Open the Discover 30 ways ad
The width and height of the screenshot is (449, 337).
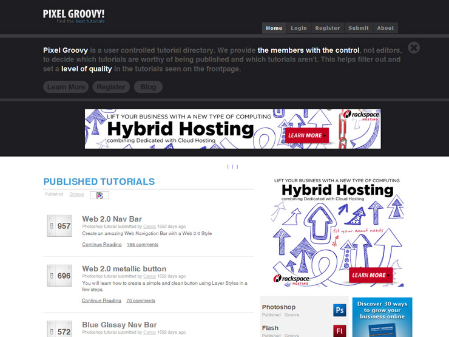click(x=382, y=317)
